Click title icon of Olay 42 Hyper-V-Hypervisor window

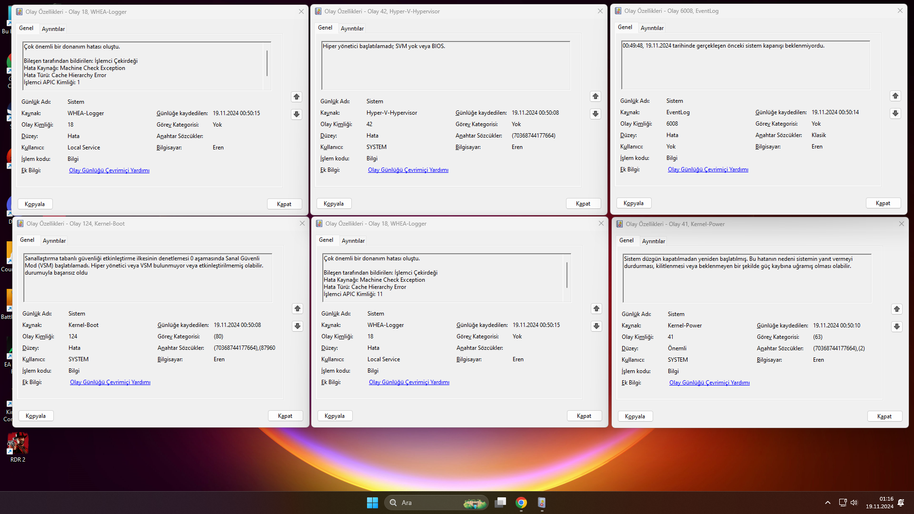pyautogui.click(x=318, y=11)
